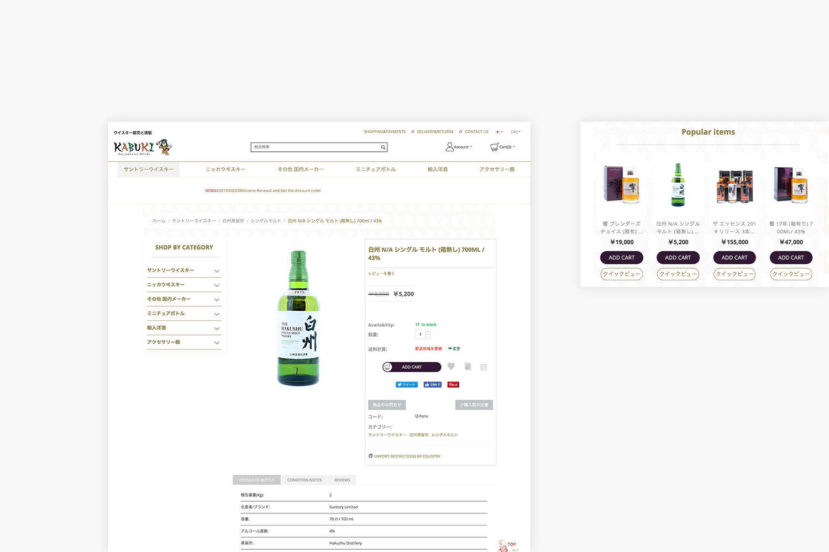Expand その他 国内メーカー sidebar category chevron
Image resolution: width=829 pixels, height=552 pixels.
tap(217, 300)
